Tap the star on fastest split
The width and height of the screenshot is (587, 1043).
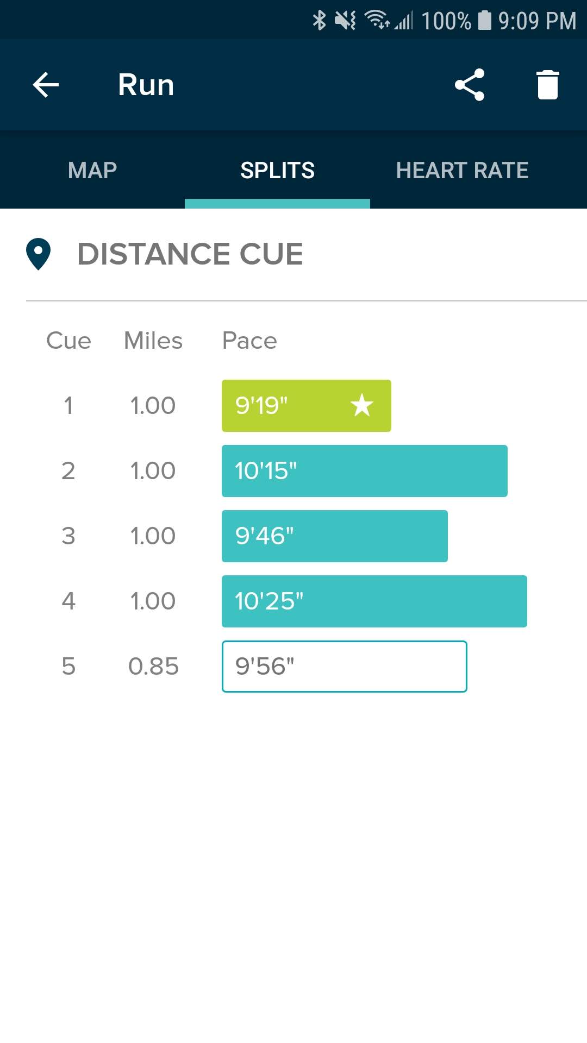pos(361,405)
